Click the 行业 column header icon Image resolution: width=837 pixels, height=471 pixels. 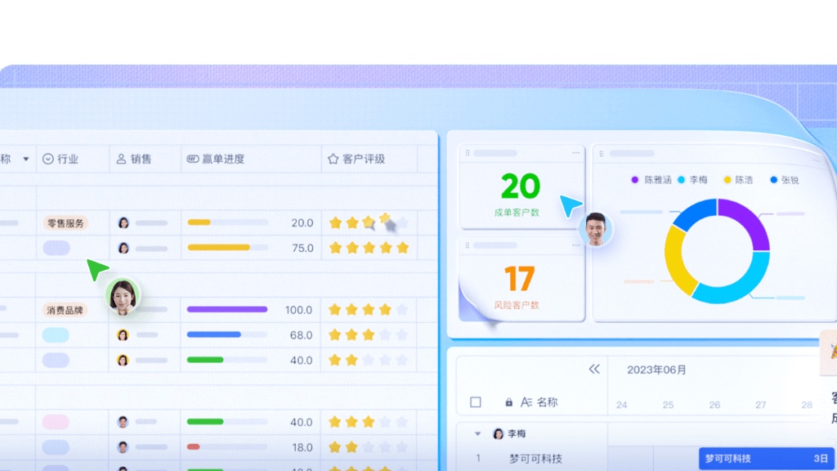(x=47, y=159)
